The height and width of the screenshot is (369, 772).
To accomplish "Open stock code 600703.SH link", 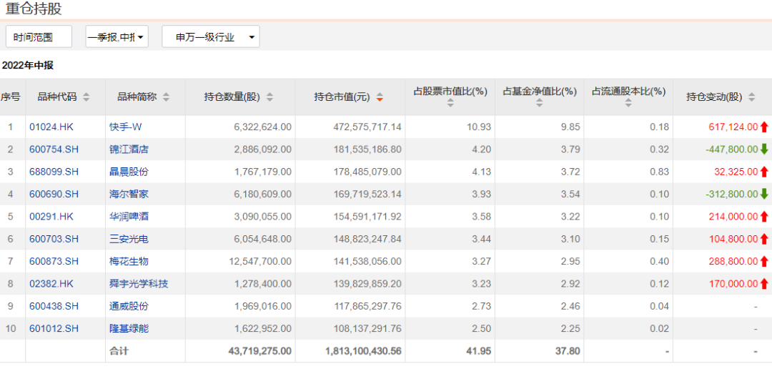I will pyautogui.click(x=54, y=239).
